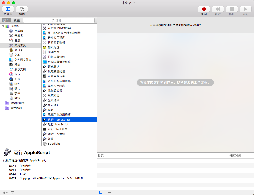Select 开发者 category icon
The height and width of the screenshot is (195, 254).
coord(11,36)
